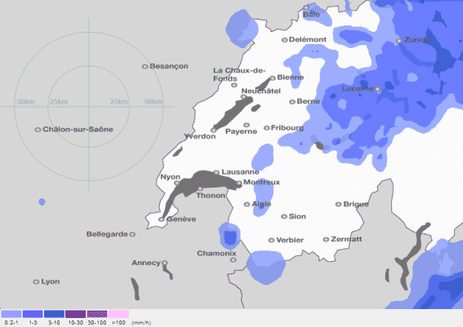Click the Nyon city marker
The width and height of the screenshot is (463, 327).
[x=177, y=183]
